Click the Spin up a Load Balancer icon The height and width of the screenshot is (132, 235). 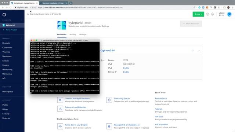click(60, 109)
